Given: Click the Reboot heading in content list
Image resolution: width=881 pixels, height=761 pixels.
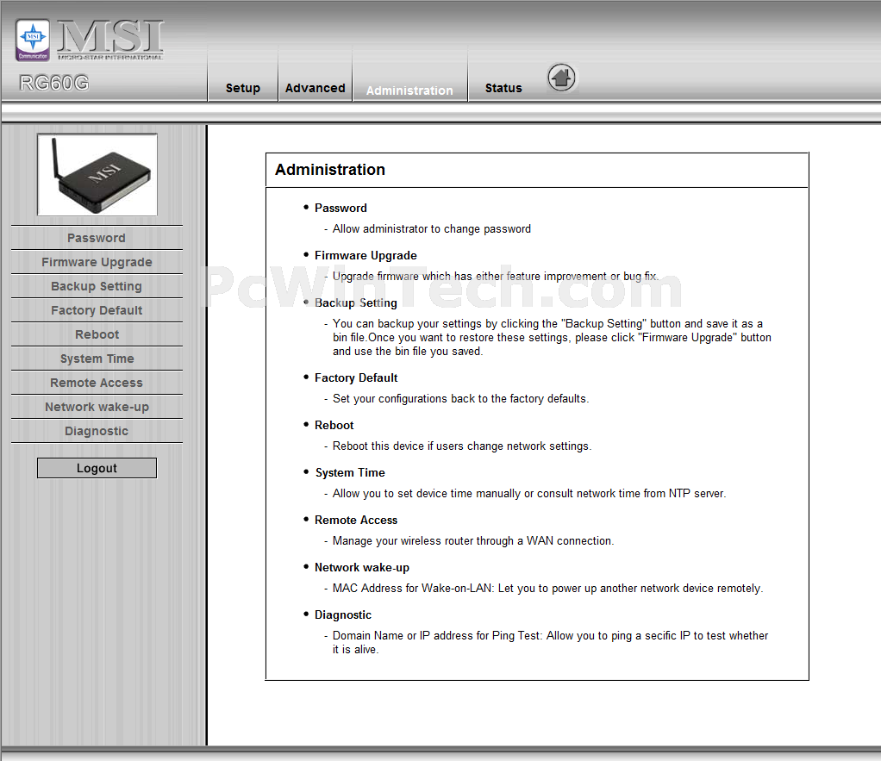Looking at the screenshot, I should 334,425.
